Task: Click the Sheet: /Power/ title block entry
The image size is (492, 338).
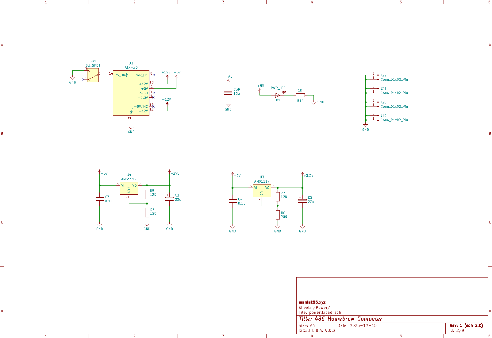Action: tap(314, 307)
